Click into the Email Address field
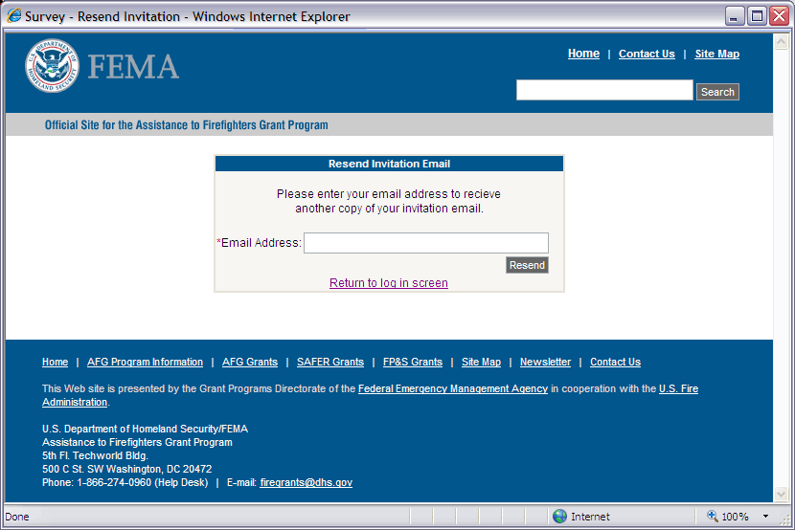This screenshot has height=530, width=795. pos(426,243)
